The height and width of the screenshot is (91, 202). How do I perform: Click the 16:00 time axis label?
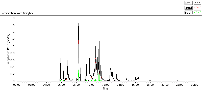pyautogui.click(x=135, y=85)
